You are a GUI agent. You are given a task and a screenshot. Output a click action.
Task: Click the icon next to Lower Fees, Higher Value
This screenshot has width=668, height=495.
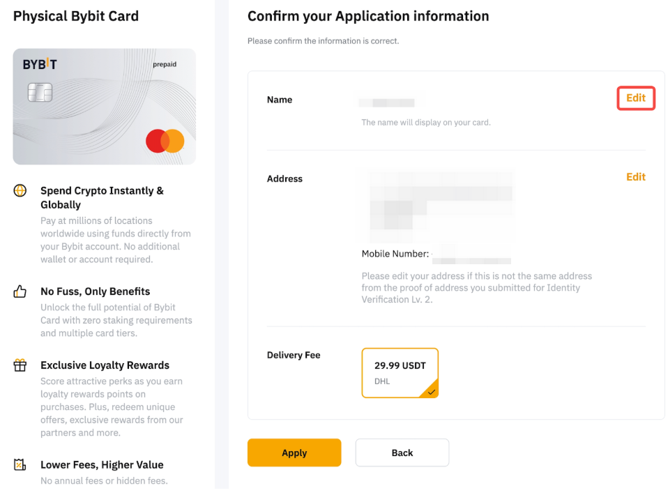point(20,464)
